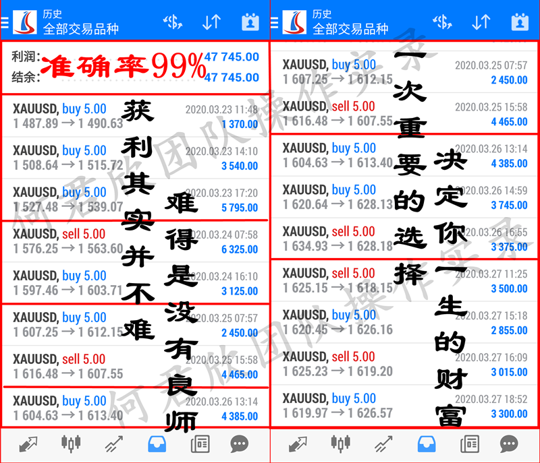Open the chat bubble tab in left screenshot
Image resolution: width=540 pixels, height=463 pixels.
click(x=240, y=444)
